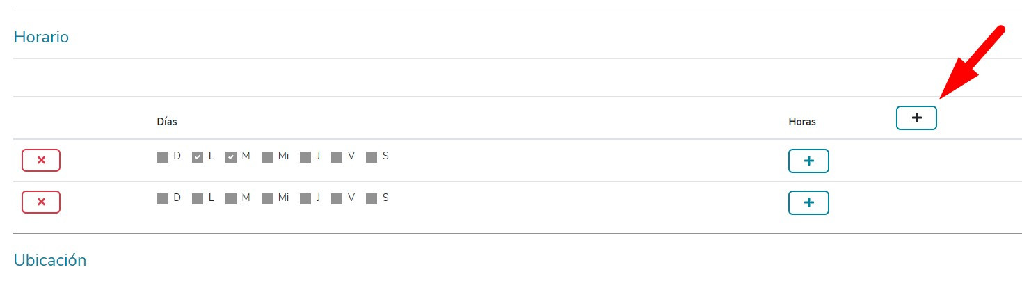Check the S (Saturday) box in first row
1022x281 pixels.
(x=372, y=157)
